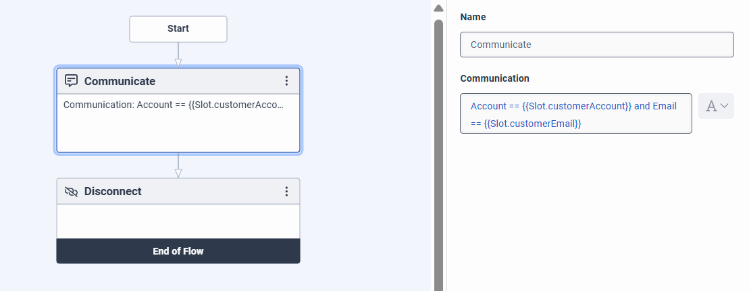Click the Slot.customerEmail variable in Communication
Screen dimensions: 749x291
[533, 124]
